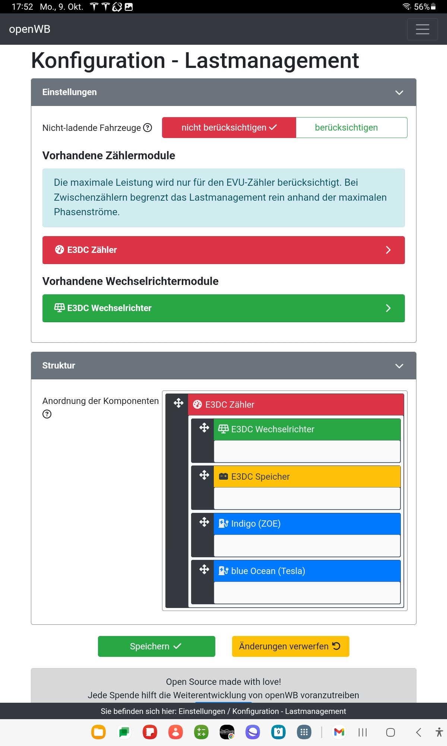447x746 pixels.
Task: Click move handle of blue Ocean (Tesla)
Action: [204, 570]
